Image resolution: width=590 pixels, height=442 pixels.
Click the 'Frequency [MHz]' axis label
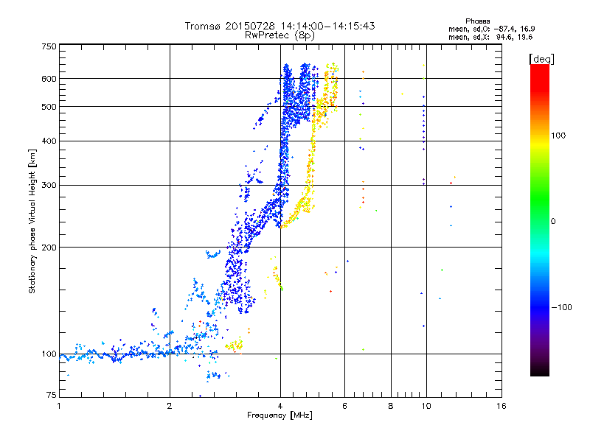(x=280, y=415)
